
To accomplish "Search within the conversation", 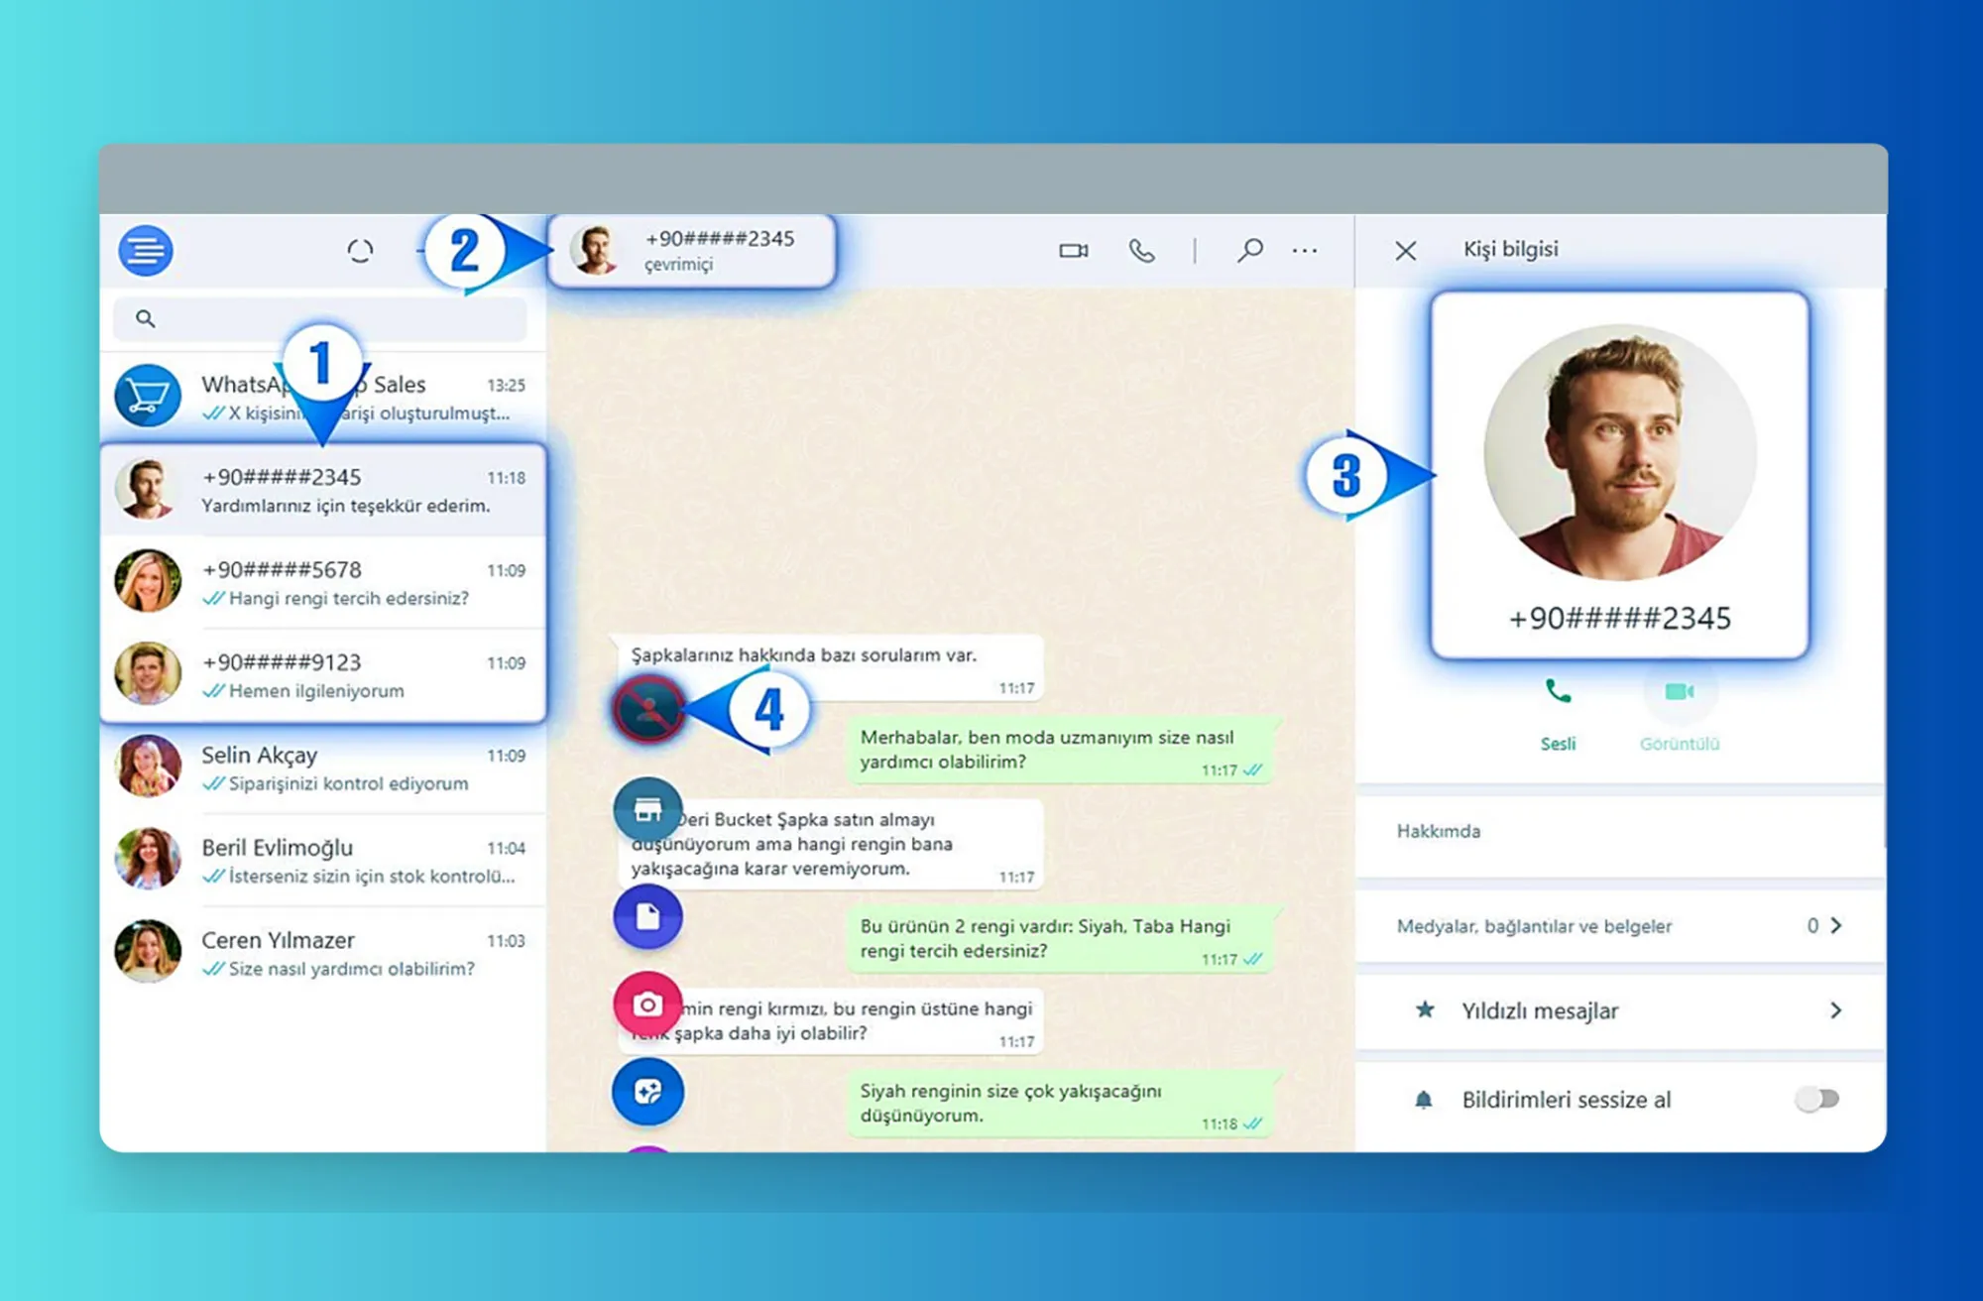I will click(1249, 250).
